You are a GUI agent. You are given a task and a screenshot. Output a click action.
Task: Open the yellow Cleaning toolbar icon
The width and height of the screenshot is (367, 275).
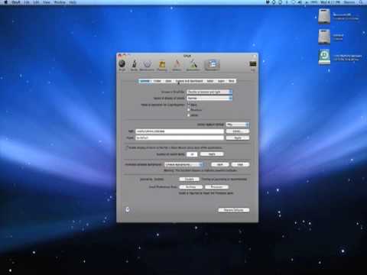(x=162, y=65)
